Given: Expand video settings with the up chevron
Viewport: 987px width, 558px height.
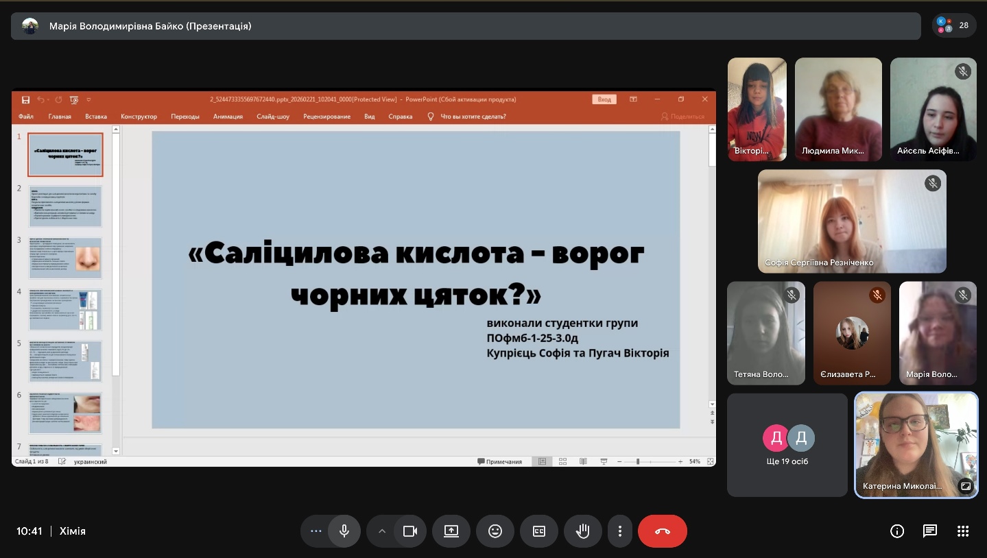Looking at the screenshot, I should tap(382, 531).
